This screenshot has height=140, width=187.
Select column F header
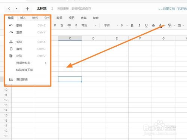[x=140, y=38]
